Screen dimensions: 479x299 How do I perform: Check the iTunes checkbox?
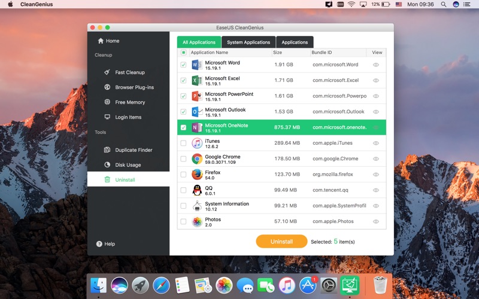[x=183, y=143]
